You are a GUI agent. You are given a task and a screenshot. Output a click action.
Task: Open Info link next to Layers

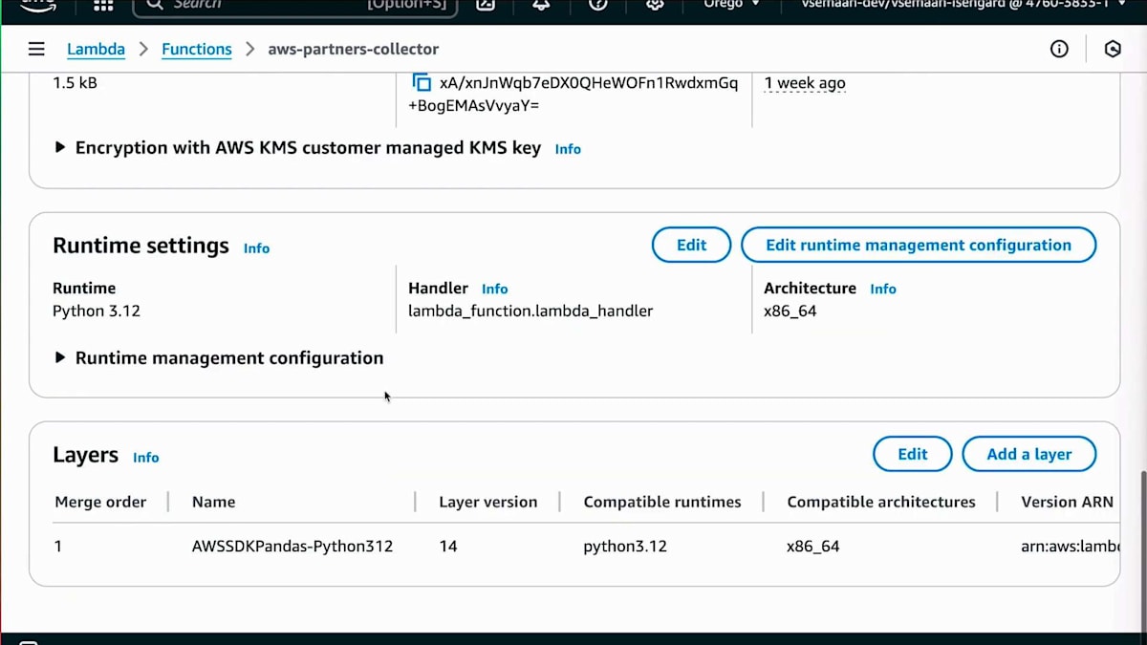(145, 457)
